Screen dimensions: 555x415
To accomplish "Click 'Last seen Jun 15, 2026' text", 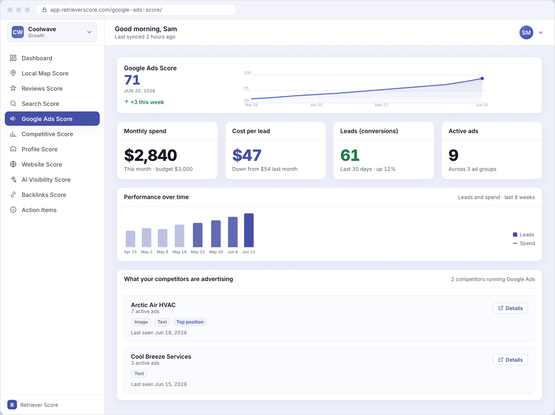I will [x=159, y=384].
